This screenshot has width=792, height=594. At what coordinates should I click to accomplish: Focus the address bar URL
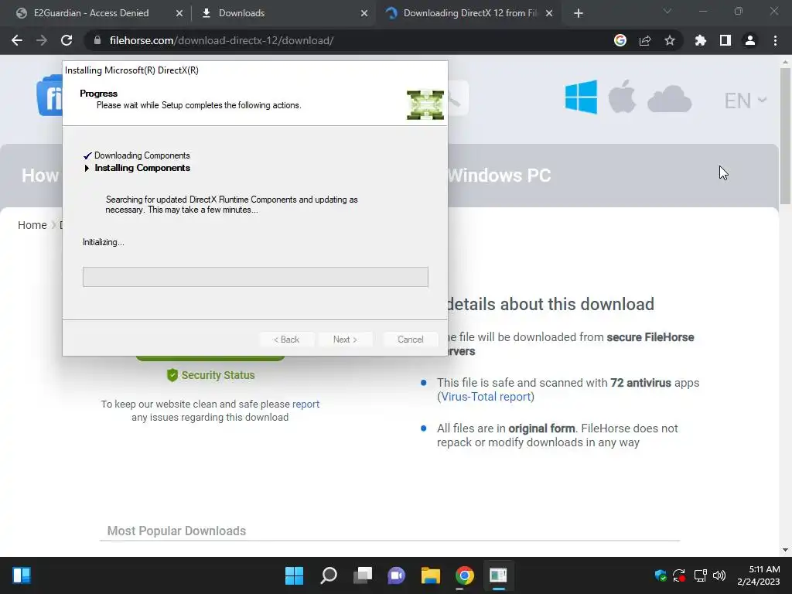(x=221, y=40)
